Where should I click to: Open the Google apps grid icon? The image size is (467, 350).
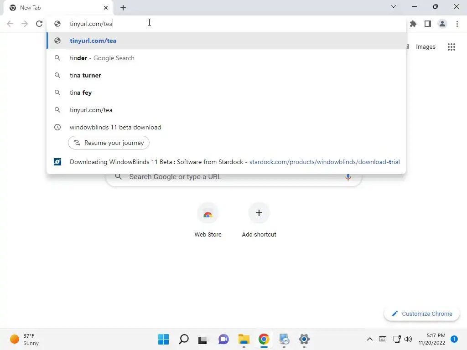[451, 47]
